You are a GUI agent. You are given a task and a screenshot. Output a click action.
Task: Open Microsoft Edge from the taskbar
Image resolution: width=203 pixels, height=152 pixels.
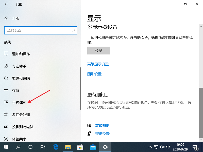coord(55,147)
